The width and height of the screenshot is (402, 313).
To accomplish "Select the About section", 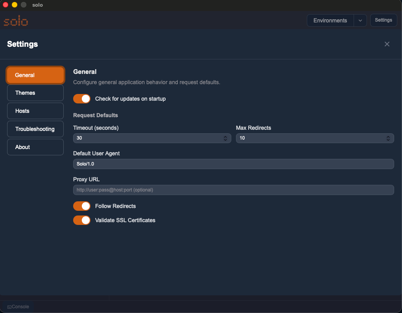I will pos(35,147).
